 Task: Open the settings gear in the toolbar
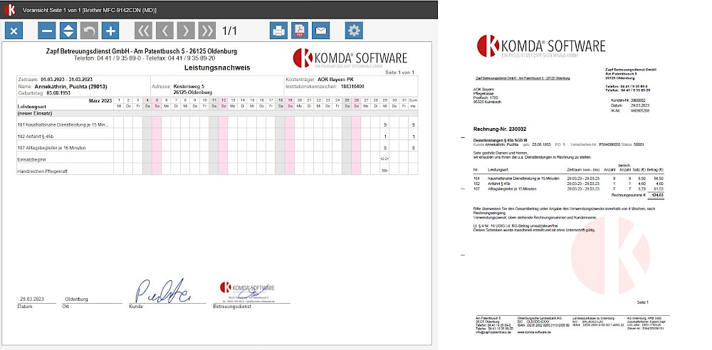(353, 31)
